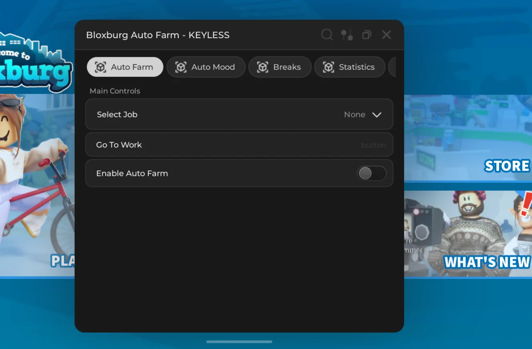Tap the home indicator bar at bottom

click(x=239, y=342)
